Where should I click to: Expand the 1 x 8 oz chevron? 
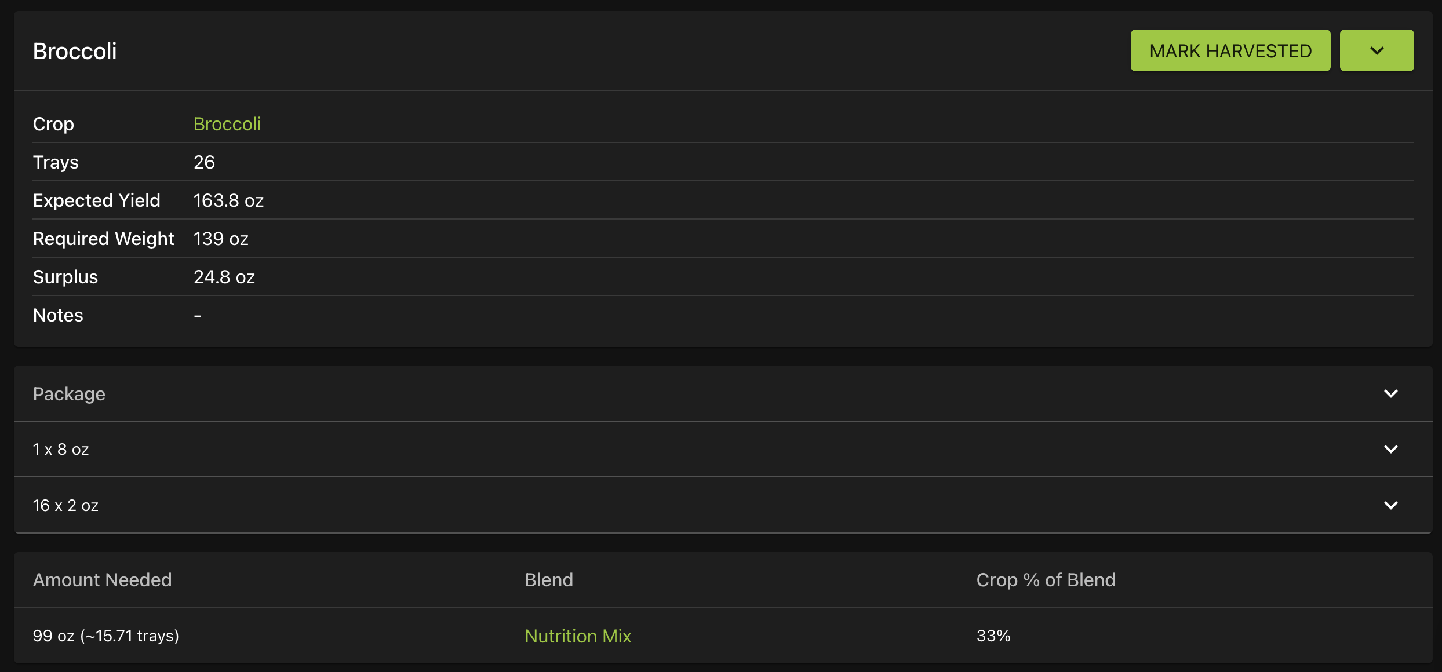(x=1391, y=450)
